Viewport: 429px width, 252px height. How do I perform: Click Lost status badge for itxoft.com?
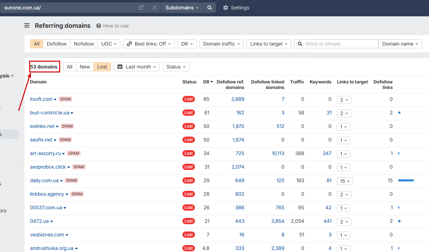189,99
